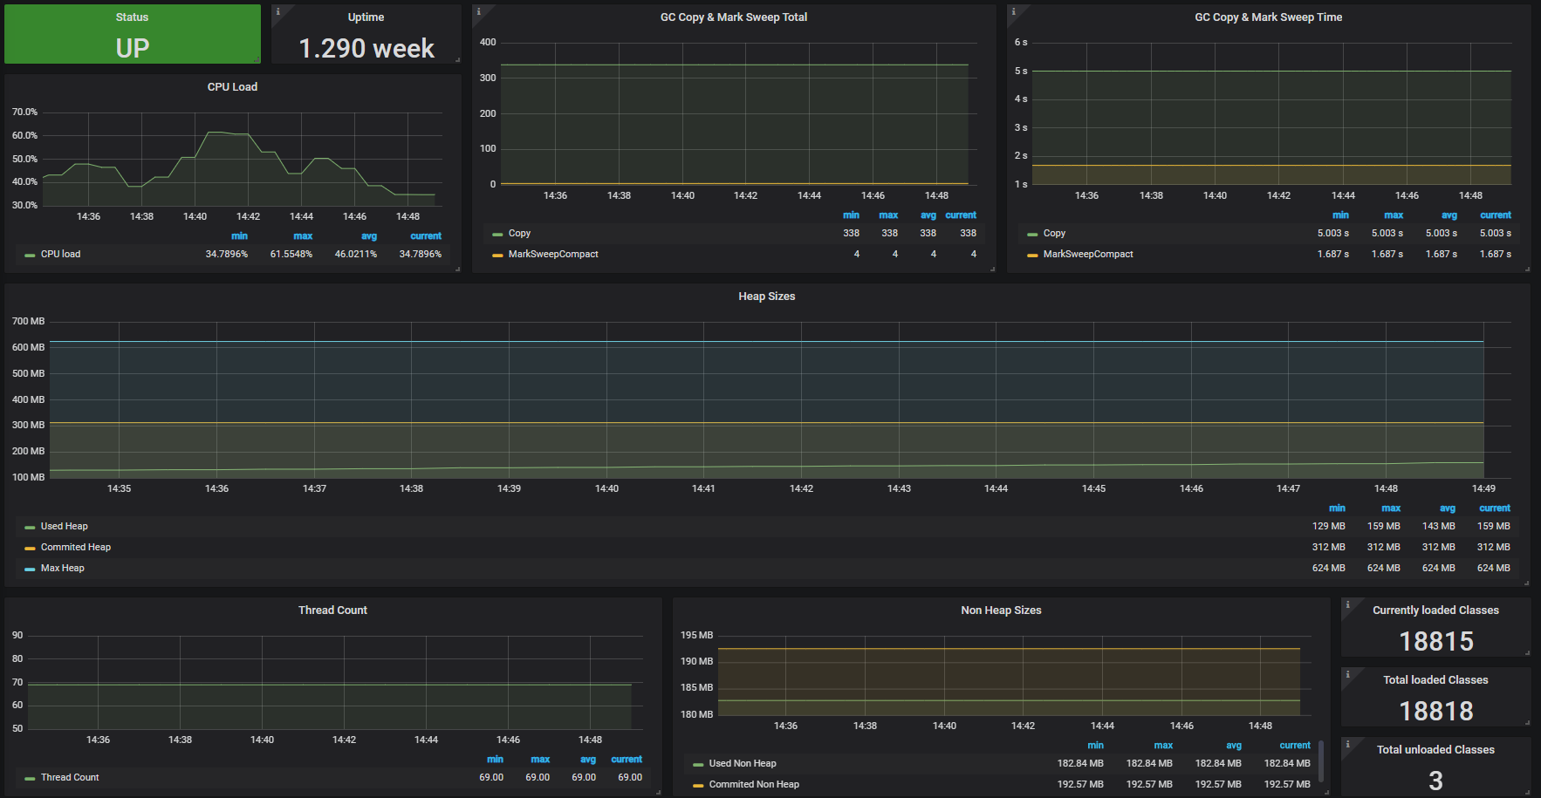Open the Uptime panel title menu

(x=366, y=17)
